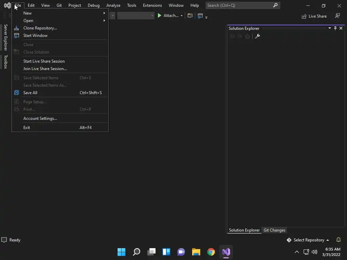Expand the Open submenu
This screenshot has width=347, height=260.
(60, 21)
